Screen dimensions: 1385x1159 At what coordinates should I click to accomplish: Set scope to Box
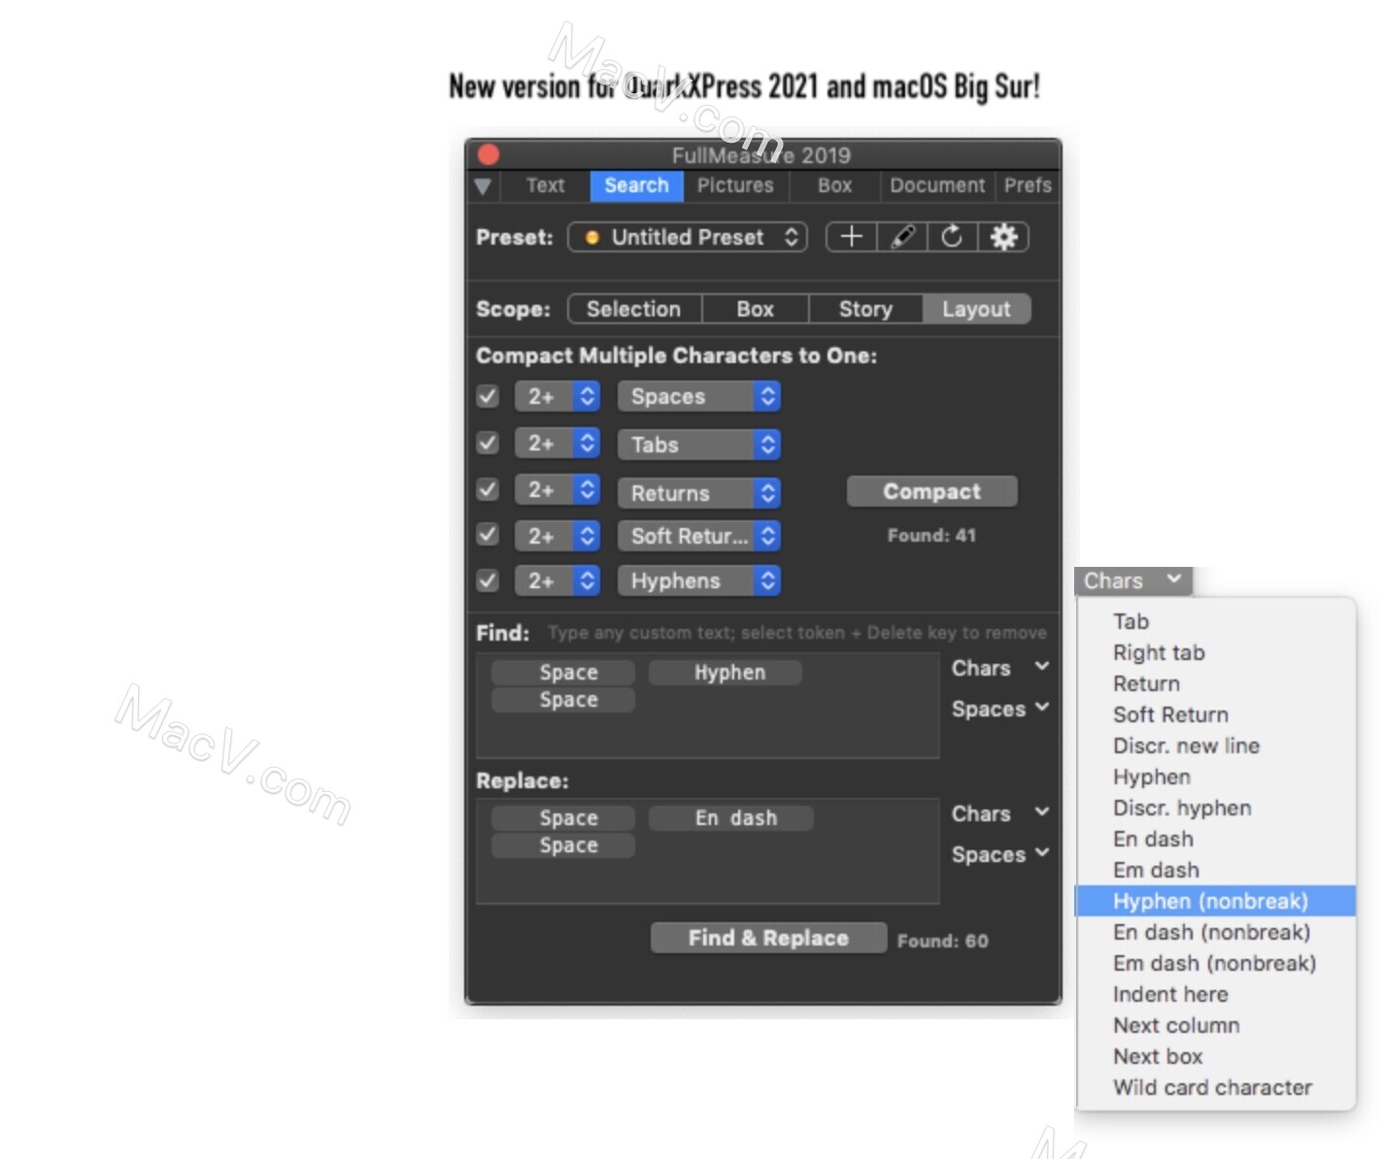(755, 309)
